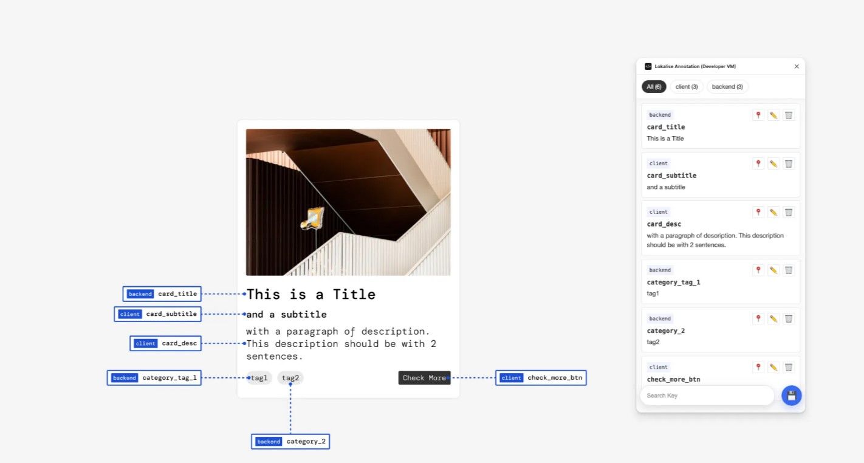Delete card_title with the trash icon
The image size is (864, 463).
[789, 115]
